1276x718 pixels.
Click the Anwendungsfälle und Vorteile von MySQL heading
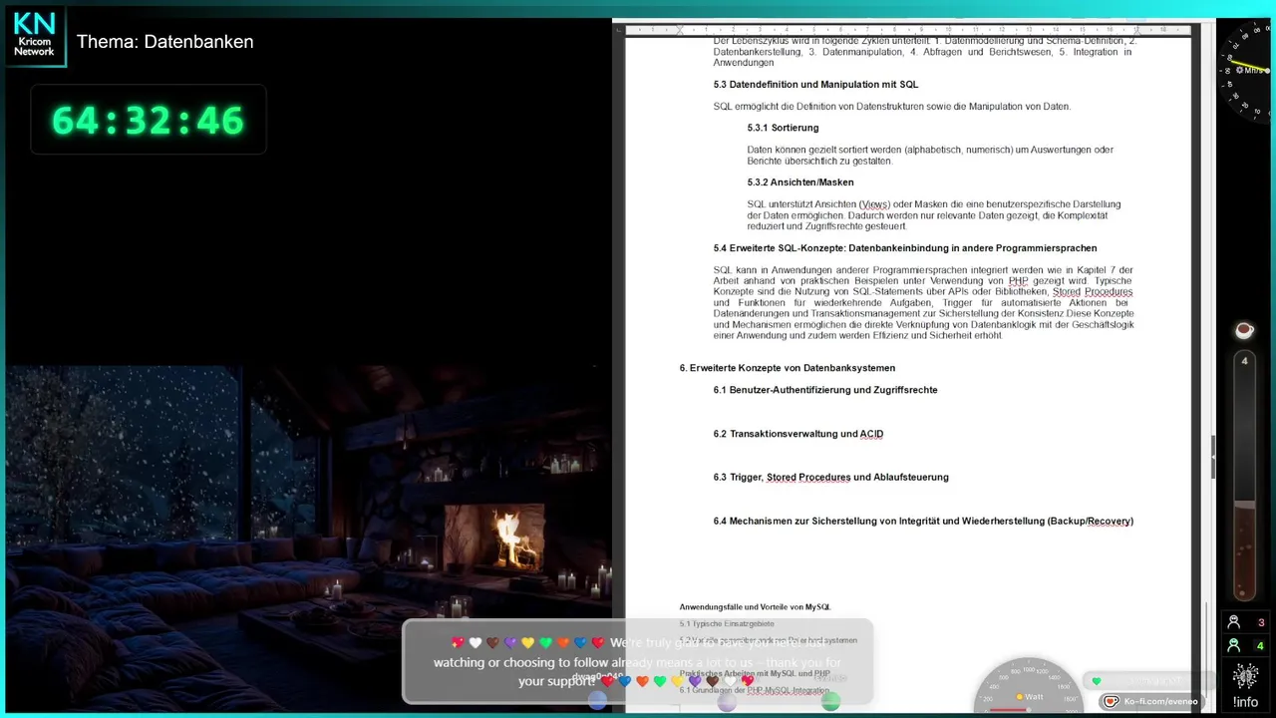pos(755,607)
